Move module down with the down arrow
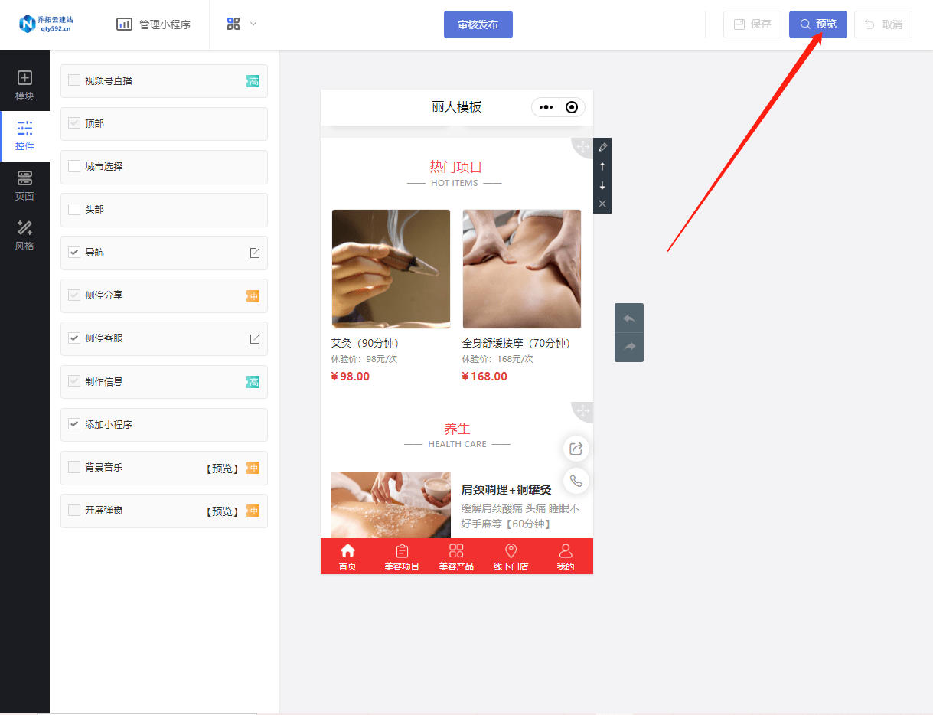The width and height of the screenshot is (933, 715). (x=602, y=185)
